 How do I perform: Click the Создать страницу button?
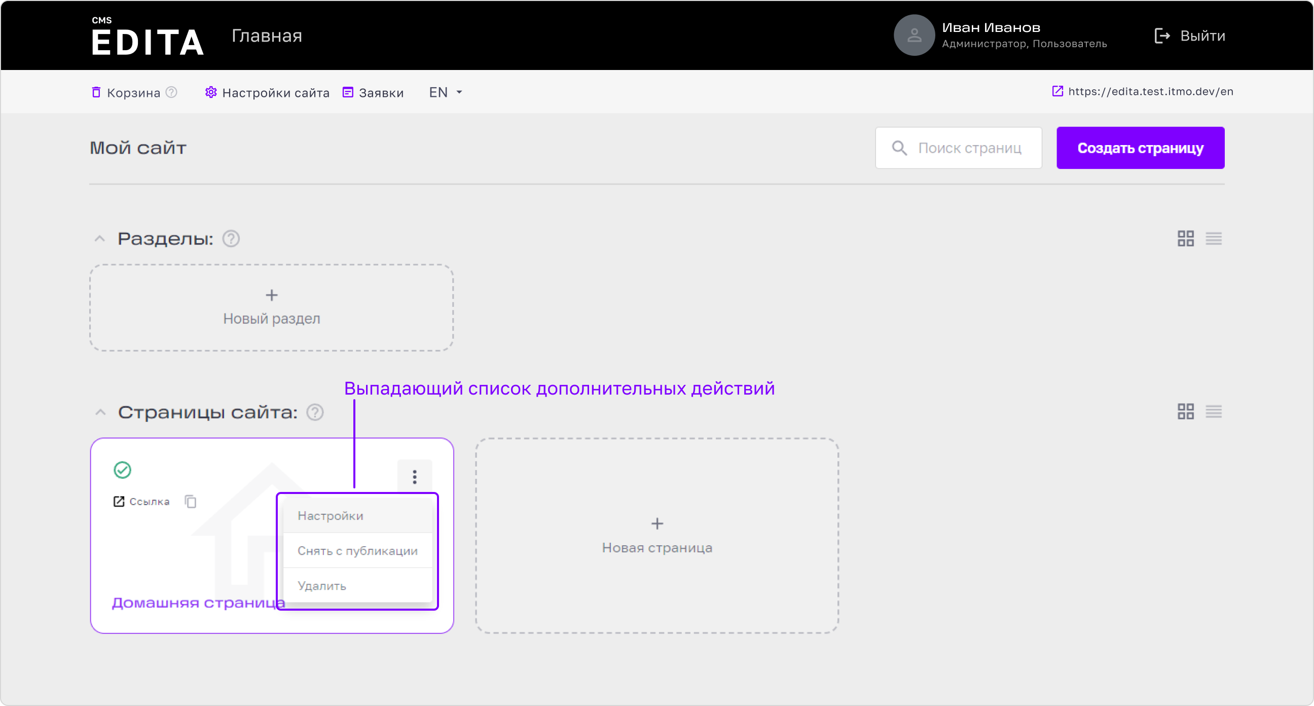coord(1141,148)
